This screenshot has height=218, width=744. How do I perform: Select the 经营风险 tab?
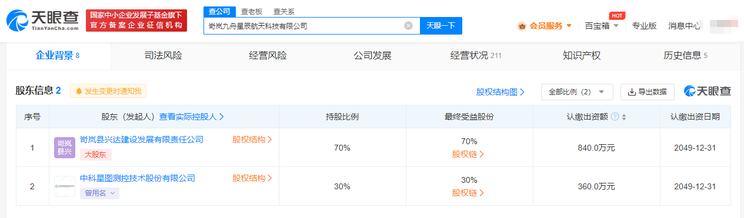coord(268,56)
